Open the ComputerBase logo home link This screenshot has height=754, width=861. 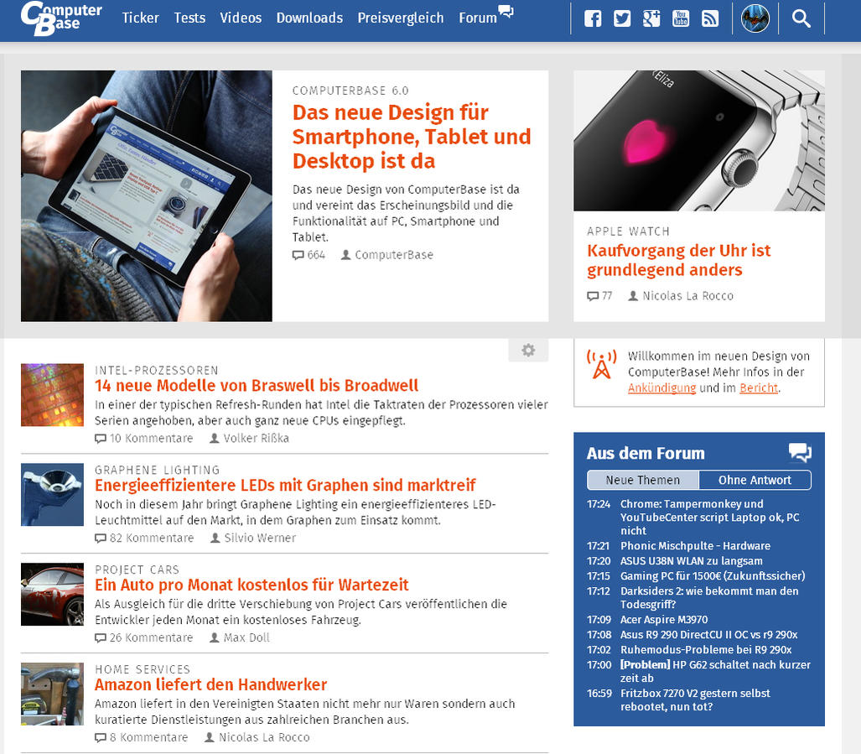(61, 18)
